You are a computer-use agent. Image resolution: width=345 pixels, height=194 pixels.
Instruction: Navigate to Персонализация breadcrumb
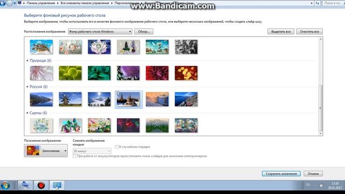127,3
